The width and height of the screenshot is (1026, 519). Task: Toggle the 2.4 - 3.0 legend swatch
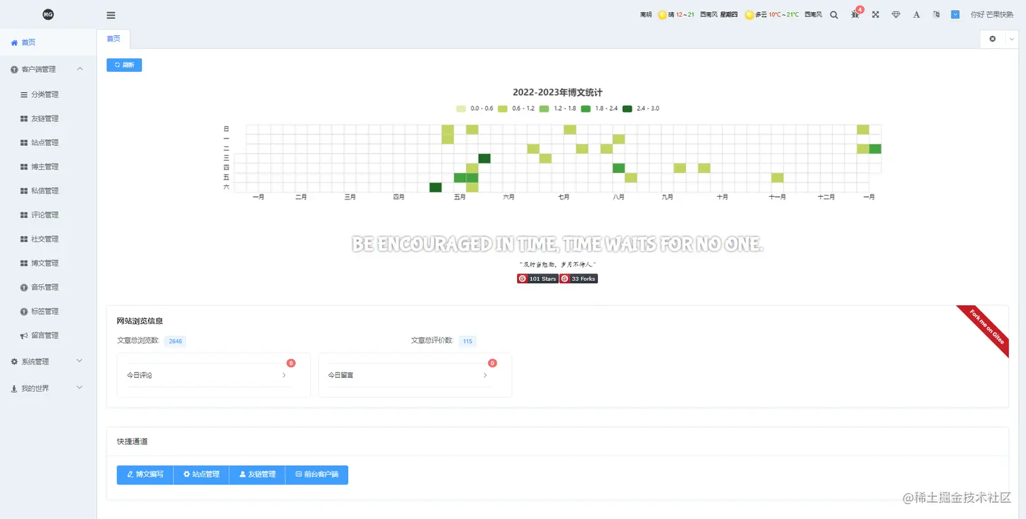tap(627, 109)
